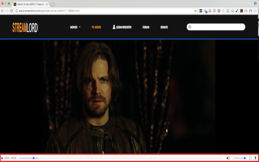Screen dimensions: 259x162
Task: Click the orange circular extension icon
Action: pyautogui.click(x=219, y=11)
